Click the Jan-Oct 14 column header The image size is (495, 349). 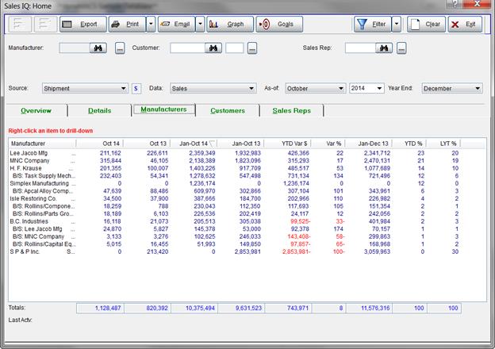pyautogui.click(x=194, y=144)
